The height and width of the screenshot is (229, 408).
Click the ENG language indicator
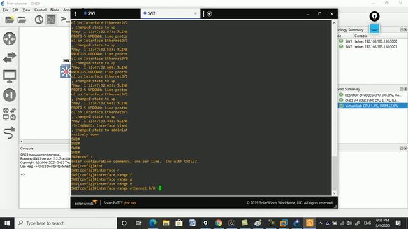coord(367,223)
